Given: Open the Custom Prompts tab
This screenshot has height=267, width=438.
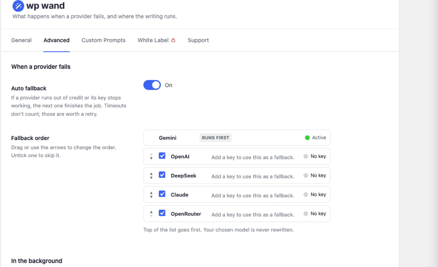Looking at the screenshot, I should (104, 40).
